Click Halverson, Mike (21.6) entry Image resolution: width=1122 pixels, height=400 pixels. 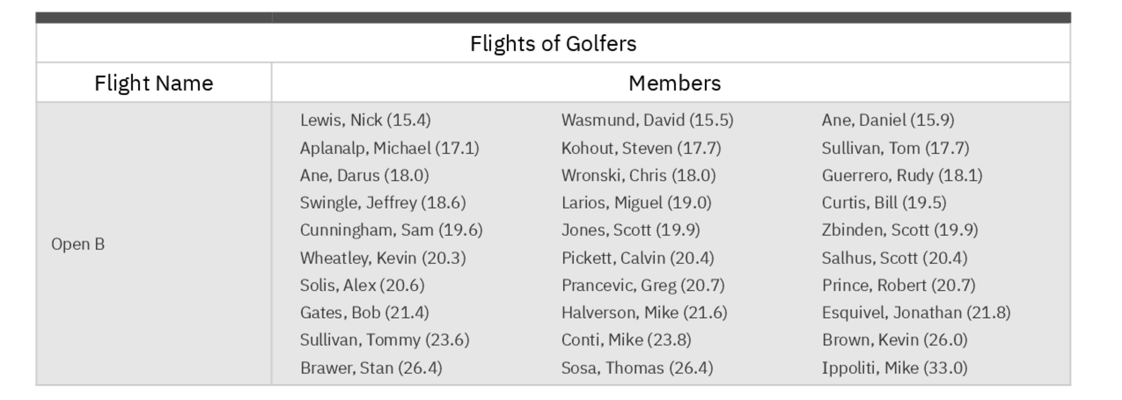point(644,312)
